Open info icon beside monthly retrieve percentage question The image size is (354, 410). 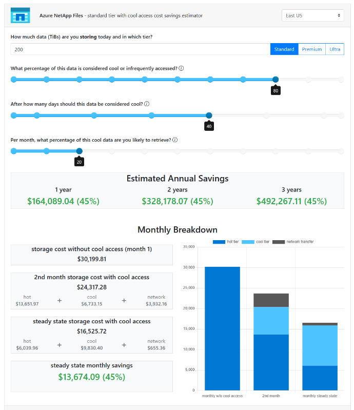pos(175,140)
